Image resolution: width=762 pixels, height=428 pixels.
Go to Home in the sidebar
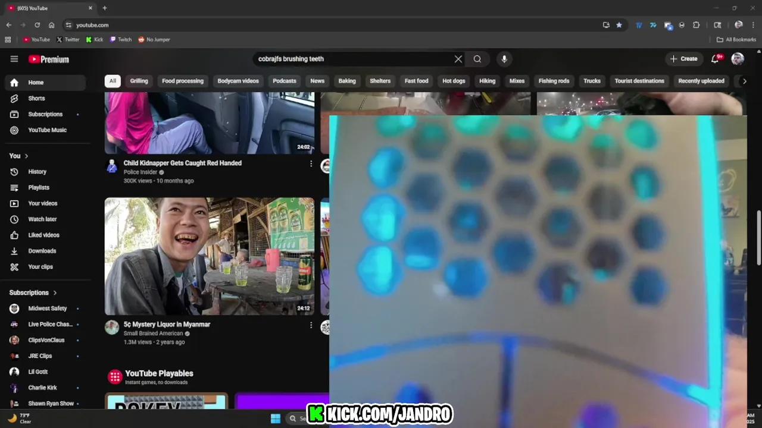point(45,83)
